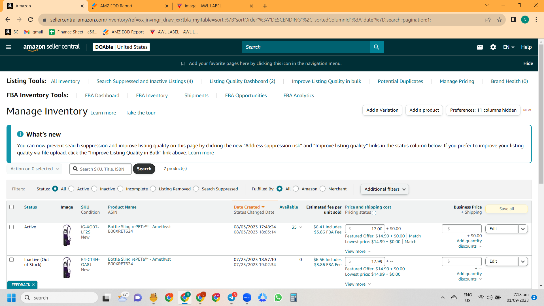Hide the favorites banner with Hide

[528, 63]
